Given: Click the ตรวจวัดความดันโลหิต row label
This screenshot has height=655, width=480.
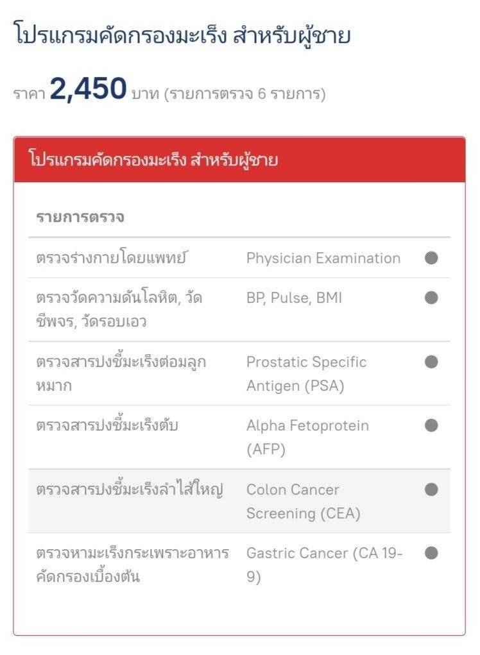Looking at the screenshot, I should (119, 310).
